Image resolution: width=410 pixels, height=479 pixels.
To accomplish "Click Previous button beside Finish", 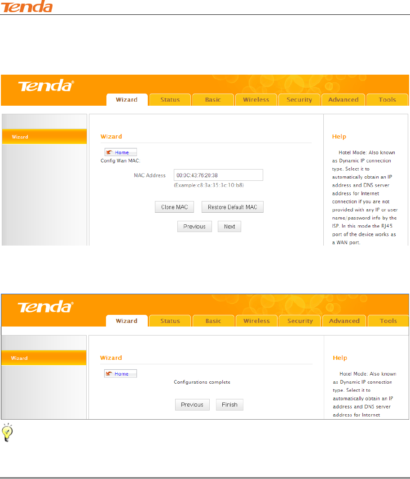I will [x=192, y=404].
